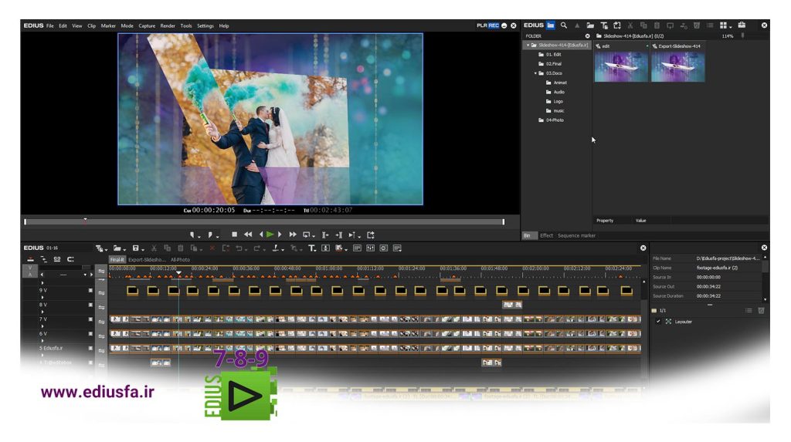Open the Save Project dropdown arrow

pos(143,249)
